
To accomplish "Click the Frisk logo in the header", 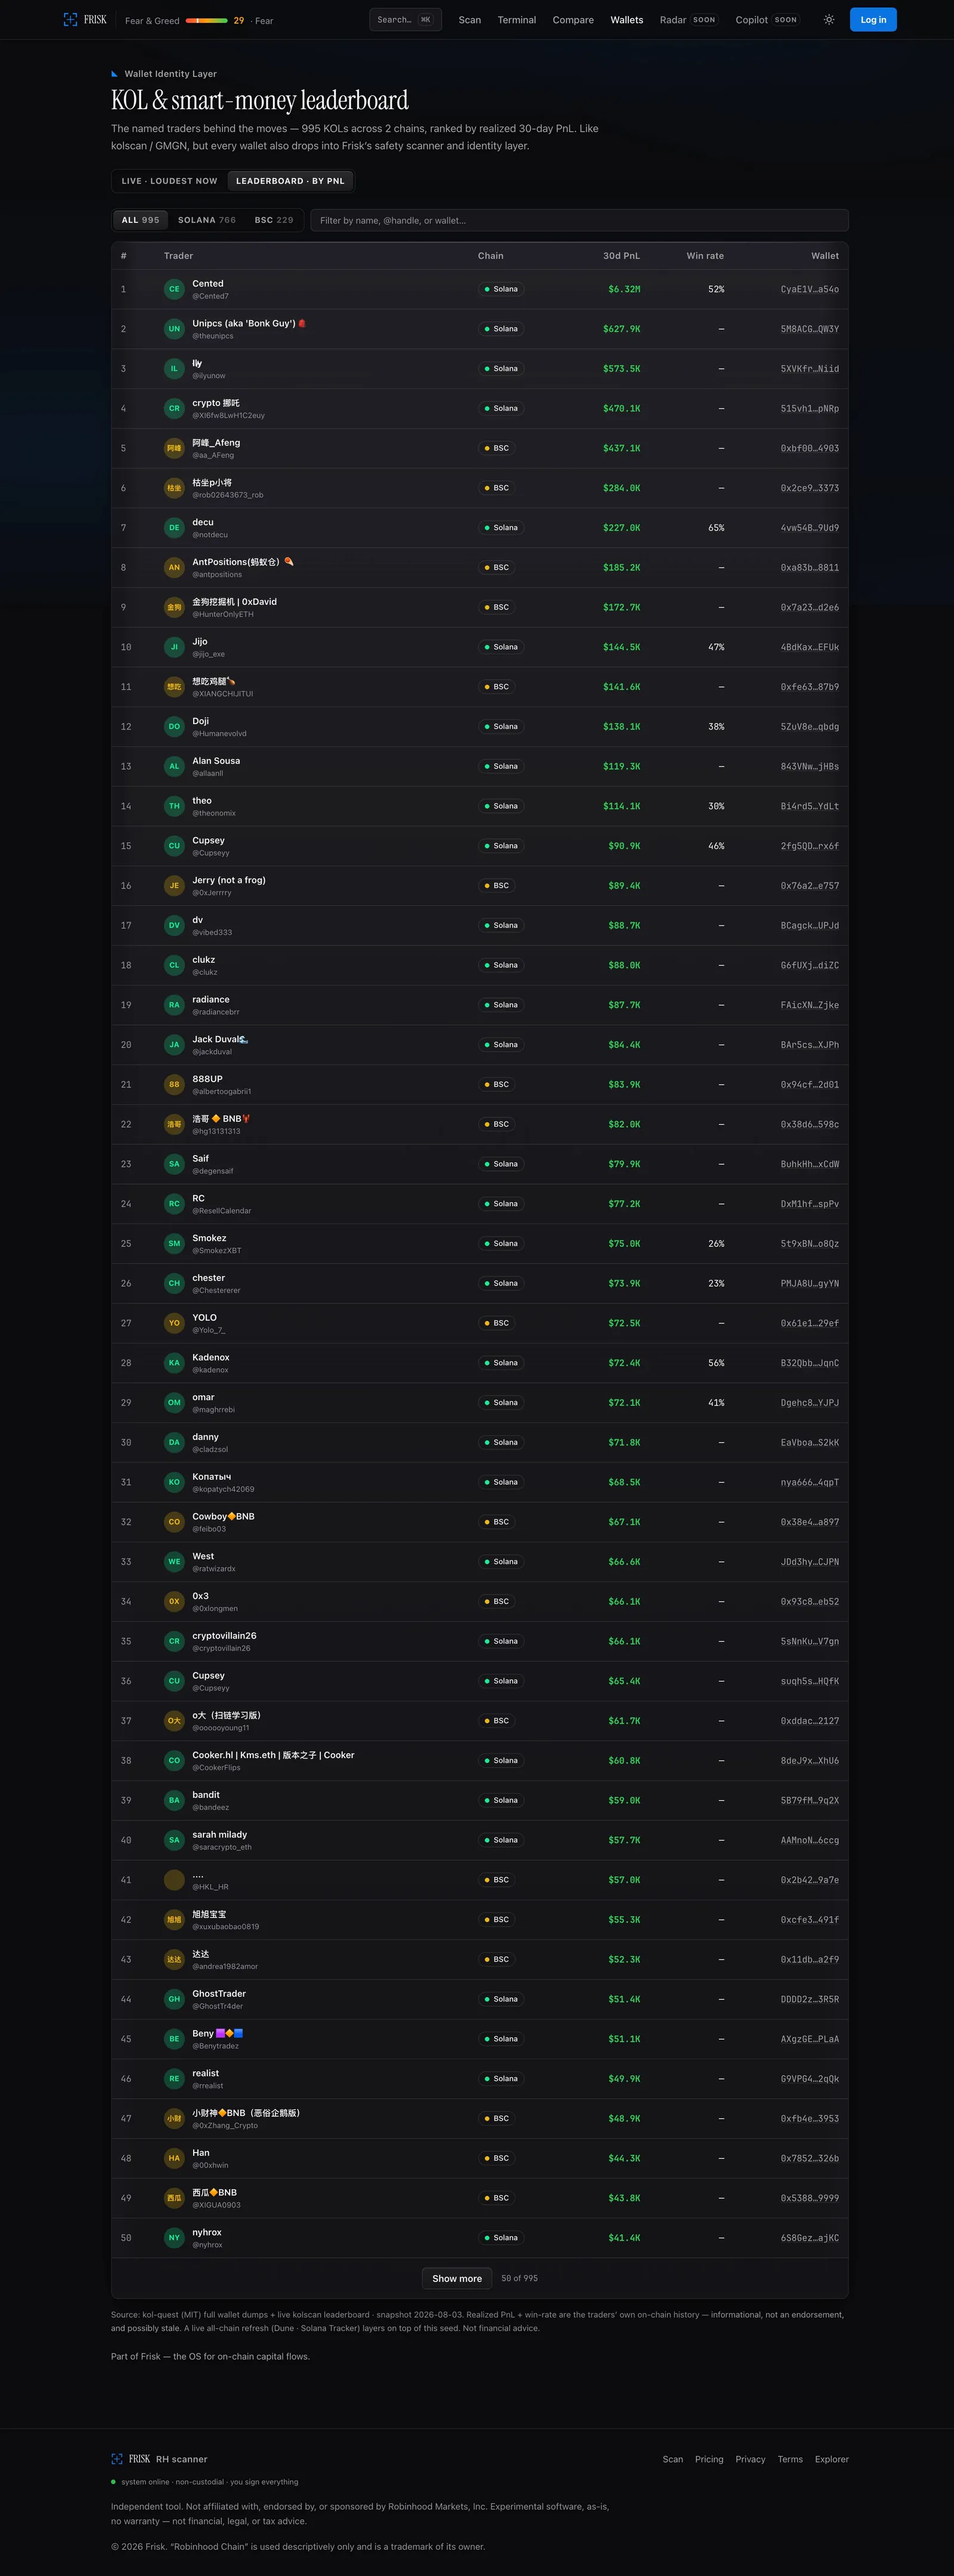I will [x=85, y=20].
